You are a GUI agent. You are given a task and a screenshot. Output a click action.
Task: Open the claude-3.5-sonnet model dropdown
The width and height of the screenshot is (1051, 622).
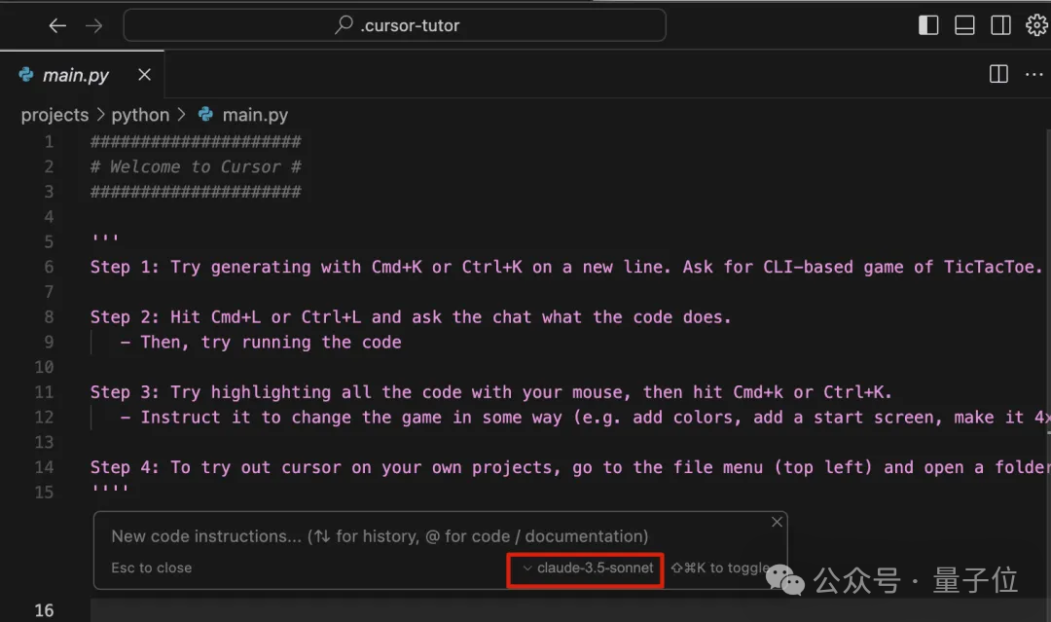[588, 567]
